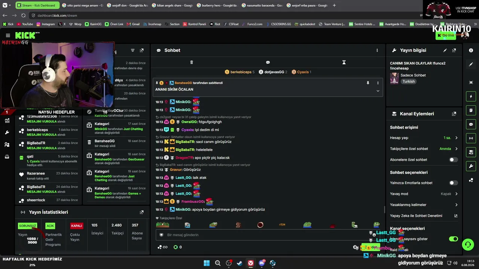Open dotjavasGG leaderboard entry

273,72
